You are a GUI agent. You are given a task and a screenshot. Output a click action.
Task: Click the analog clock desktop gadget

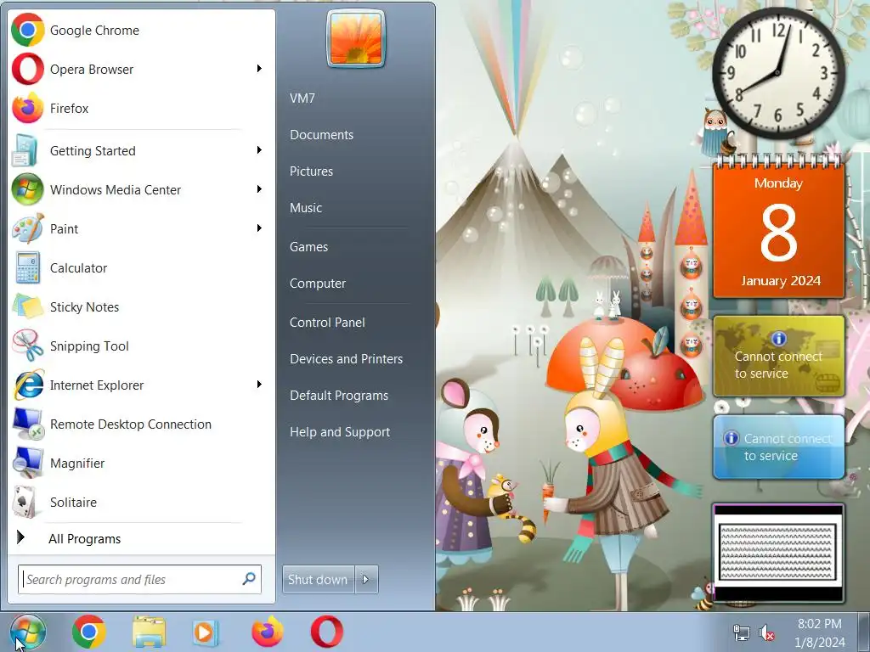click(x=778, y=73)
